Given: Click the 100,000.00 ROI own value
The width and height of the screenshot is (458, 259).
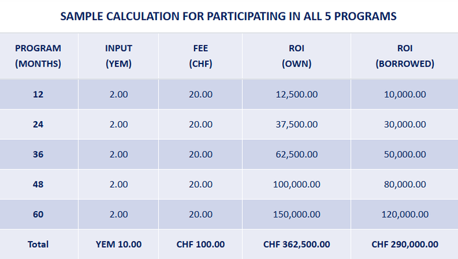Looking at the screenshot, I should pyautogui.click(x=296, y=185).
